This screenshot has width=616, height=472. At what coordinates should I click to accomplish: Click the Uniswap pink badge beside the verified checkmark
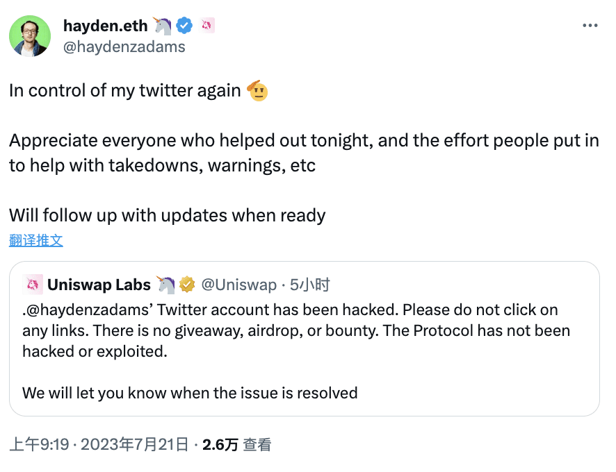[206, 24]
